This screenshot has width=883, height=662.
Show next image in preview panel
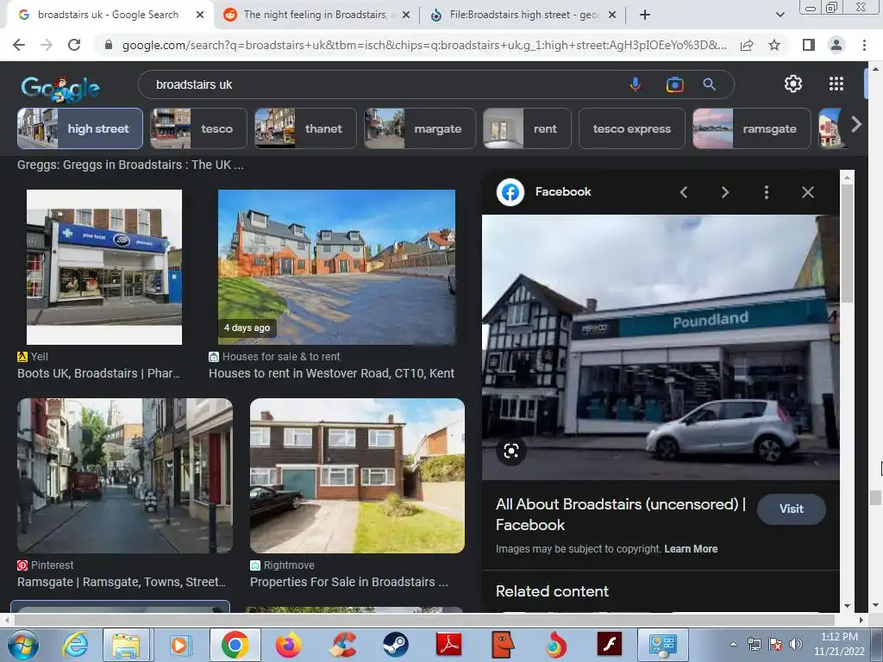point(724,192)
